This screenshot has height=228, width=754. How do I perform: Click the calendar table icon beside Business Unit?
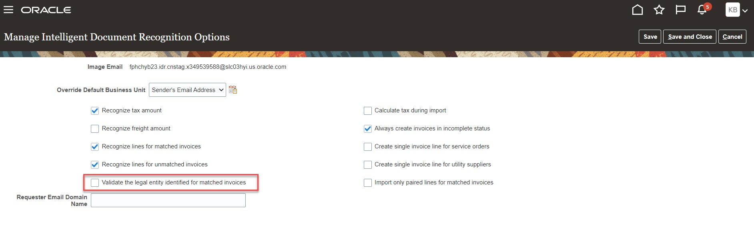click(233, 90)
